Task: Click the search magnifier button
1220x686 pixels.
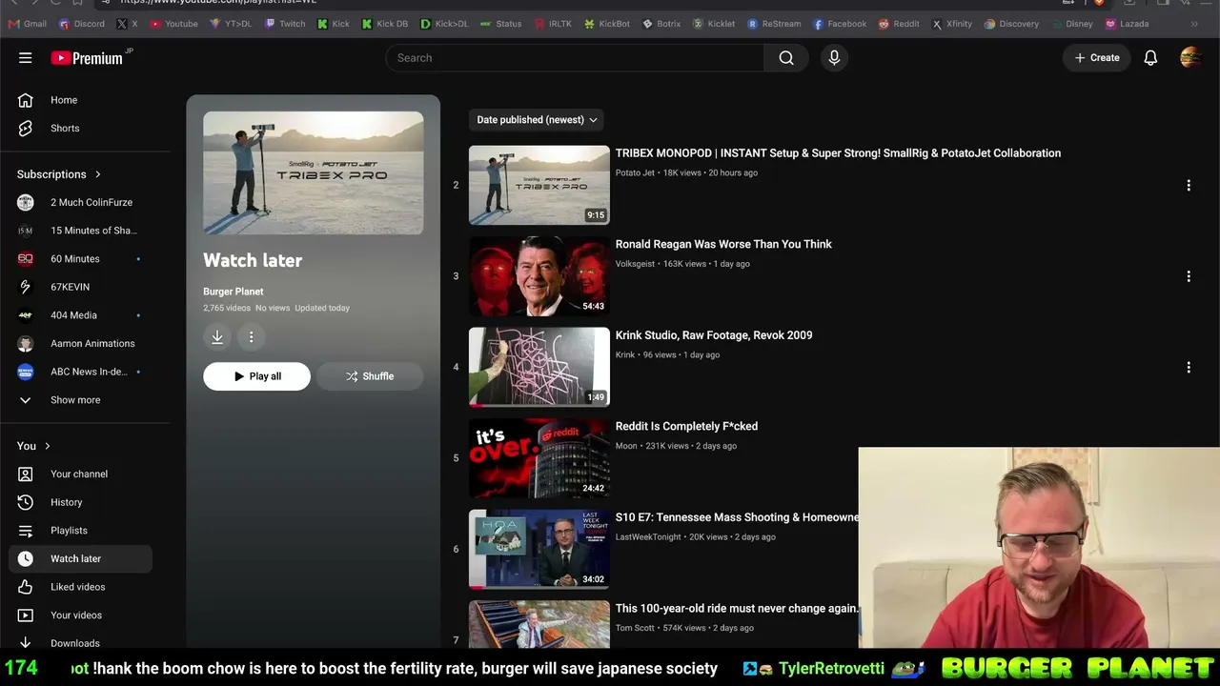Action: 786,58
